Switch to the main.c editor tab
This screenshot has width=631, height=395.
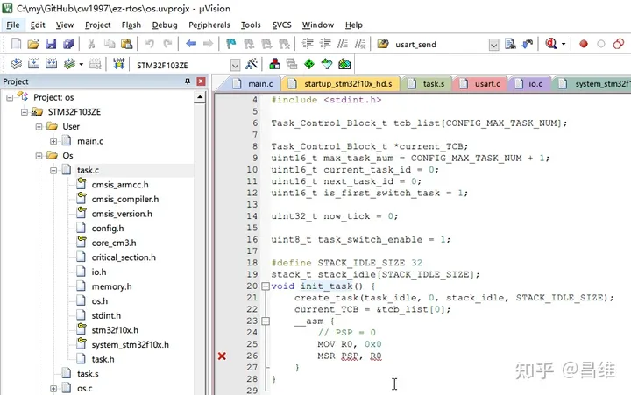(x=253, y=84)
